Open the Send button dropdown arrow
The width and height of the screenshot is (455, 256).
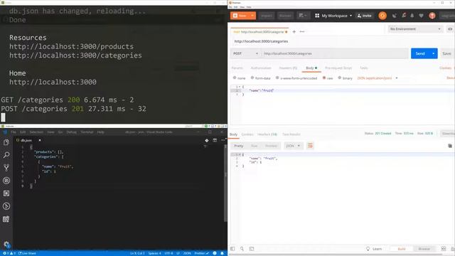(433, 53)
